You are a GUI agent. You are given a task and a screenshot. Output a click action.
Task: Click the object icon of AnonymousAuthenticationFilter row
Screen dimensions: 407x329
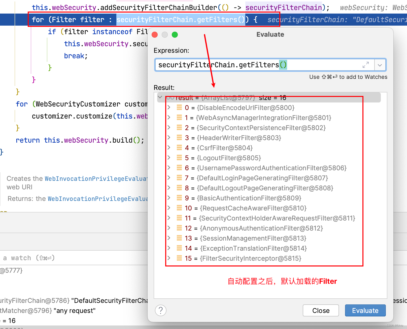179,228
